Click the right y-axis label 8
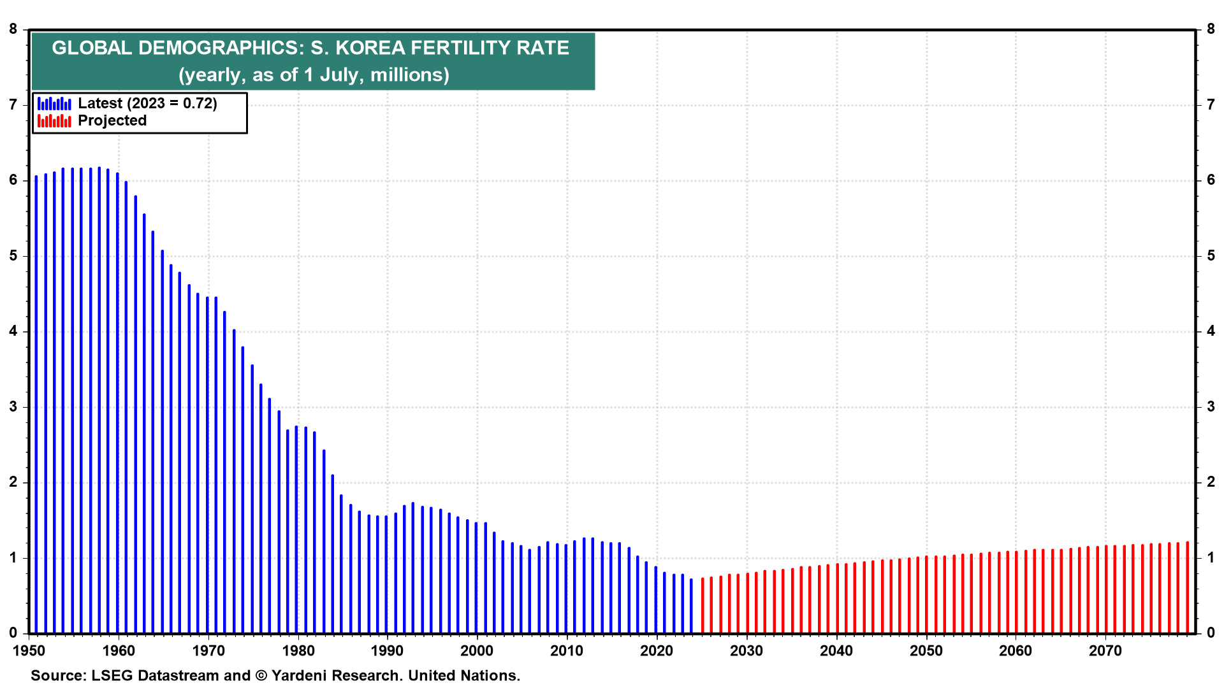Image resolution: width=1224 pixels, height=688 pixels. (x=1211, y=29)
